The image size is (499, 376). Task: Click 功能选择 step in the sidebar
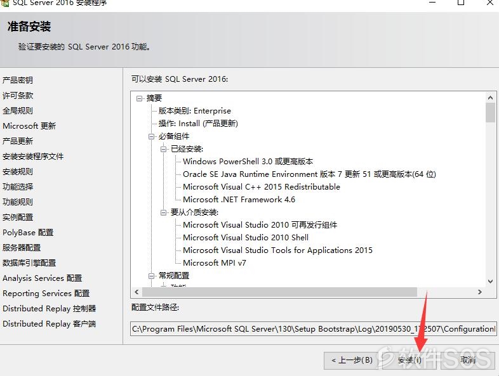(x=18, y=186)
